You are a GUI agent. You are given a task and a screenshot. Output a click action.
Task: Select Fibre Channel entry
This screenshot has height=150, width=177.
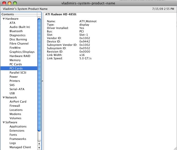19,44
